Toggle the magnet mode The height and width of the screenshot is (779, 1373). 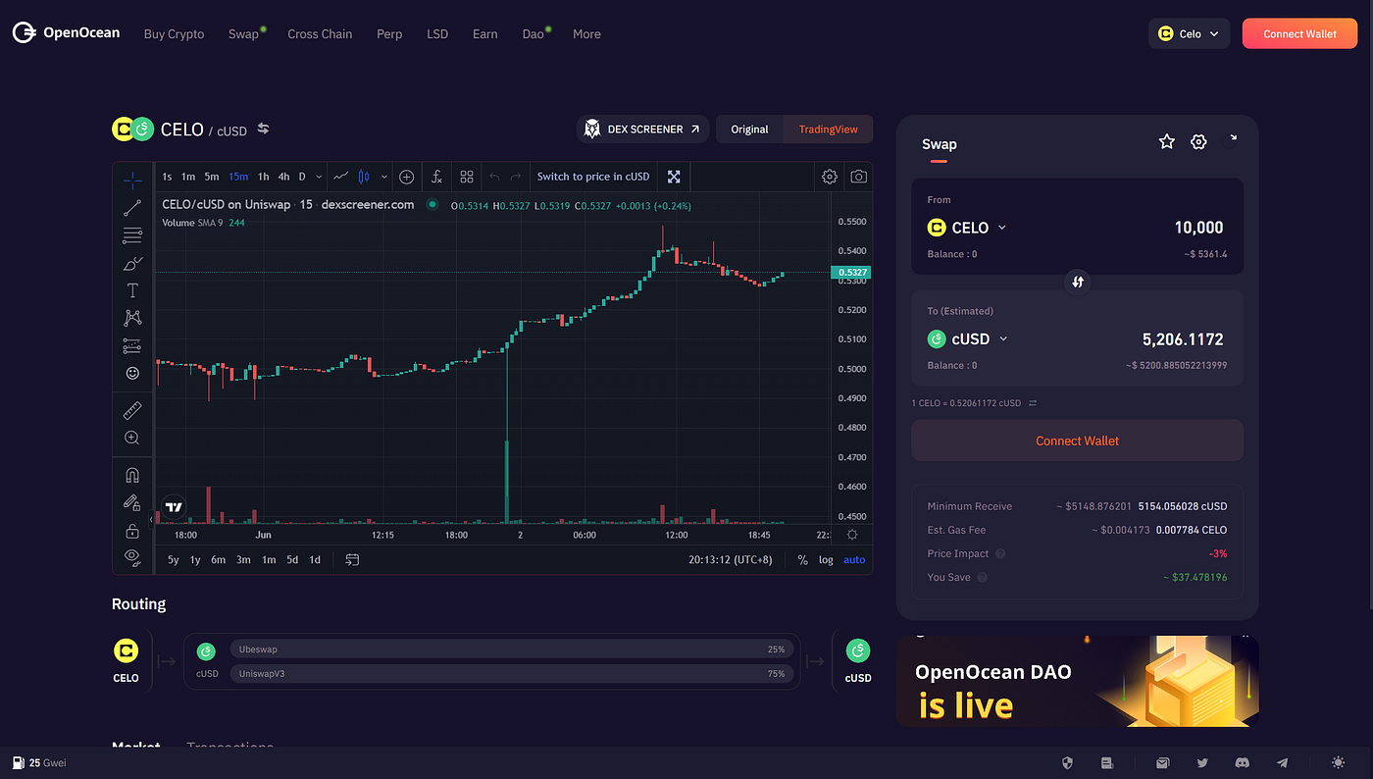click(x=132, y=475)
